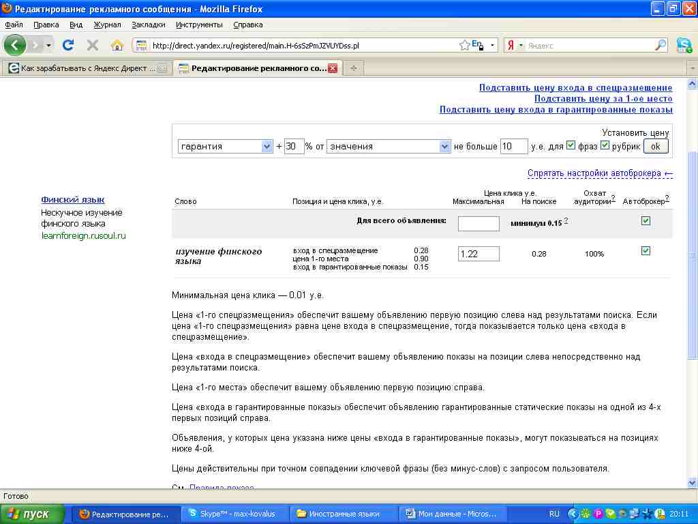Go back with the green Back arrow
This screenshot has width=698, height=524.
pyautogui.click(x=15, y=45)
